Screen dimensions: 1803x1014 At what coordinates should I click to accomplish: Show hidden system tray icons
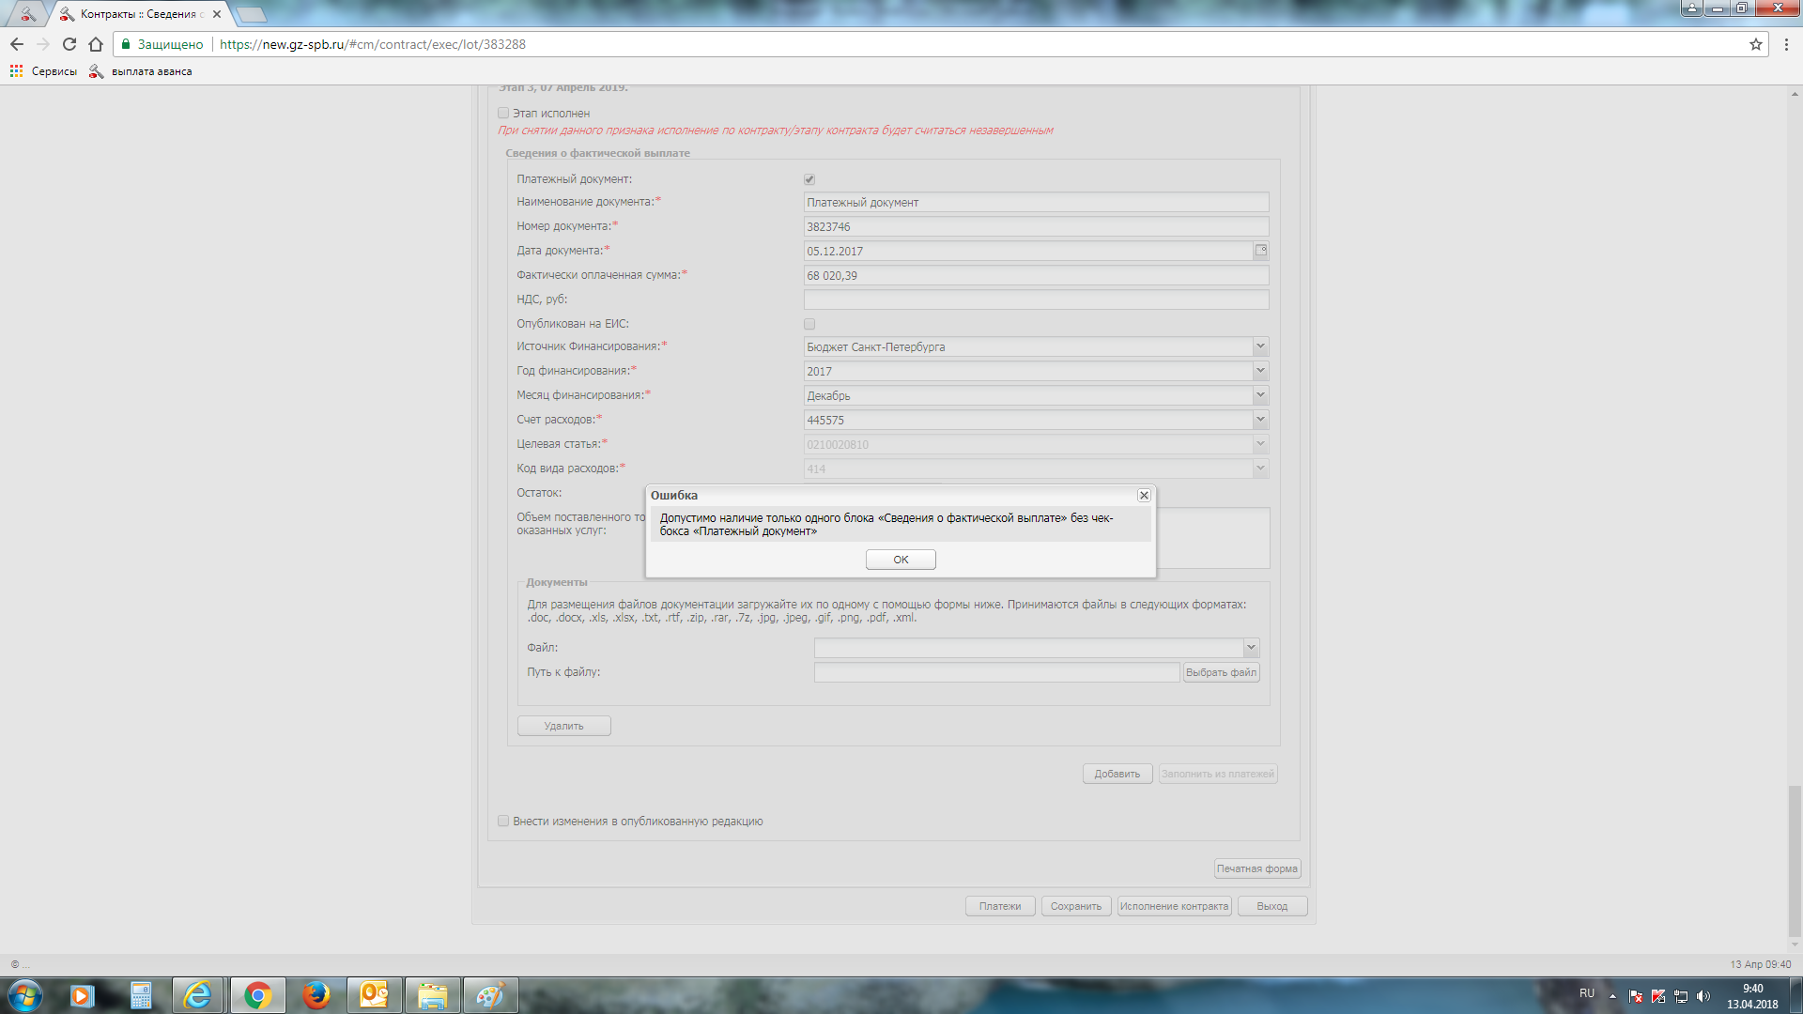pos(1613,996)
